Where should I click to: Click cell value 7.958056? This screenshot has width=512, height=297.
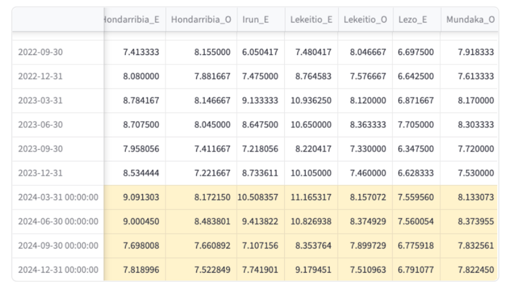141,148
